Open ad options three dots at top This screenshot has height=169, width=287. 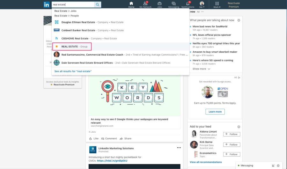[202, 12]
